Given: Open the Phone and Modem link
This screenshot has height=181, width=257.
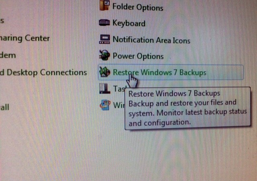Looking at the screenshot, I should (x=8, y=55).
